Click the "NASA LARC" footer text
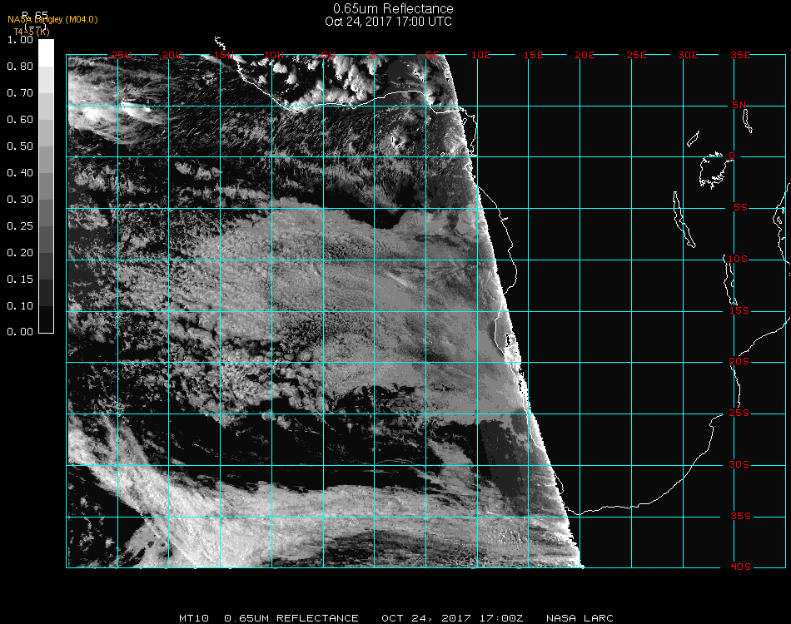Image resolution: width=791 pixels, height=624 pixels. tap(579, 618)
